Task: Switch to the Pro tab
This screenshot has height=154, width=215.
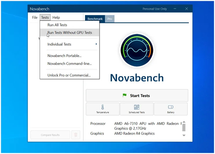Action: pos(110,19)
